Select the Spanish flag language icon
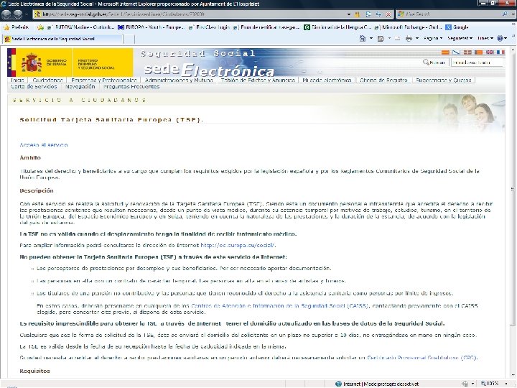The height and width of the screenshot is (388, 517). click(x=445, y=52)
